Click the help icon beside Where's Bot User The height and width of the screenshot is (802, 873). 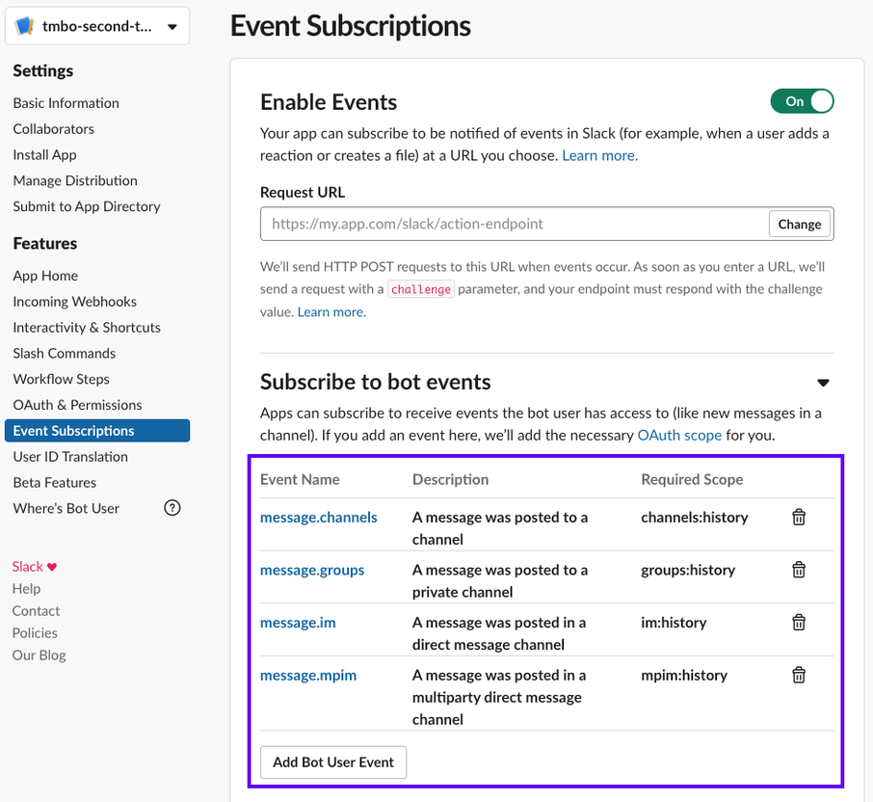(172, 507)
